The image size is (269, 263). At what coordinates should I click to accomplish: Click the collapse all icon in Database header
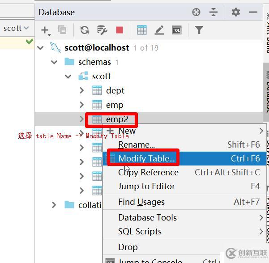[213, 13]
